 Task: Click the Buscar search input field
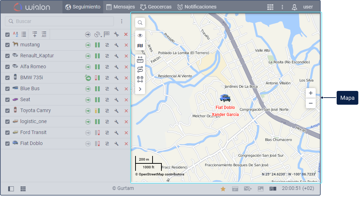pyautogui.click(x=60, y=22)
